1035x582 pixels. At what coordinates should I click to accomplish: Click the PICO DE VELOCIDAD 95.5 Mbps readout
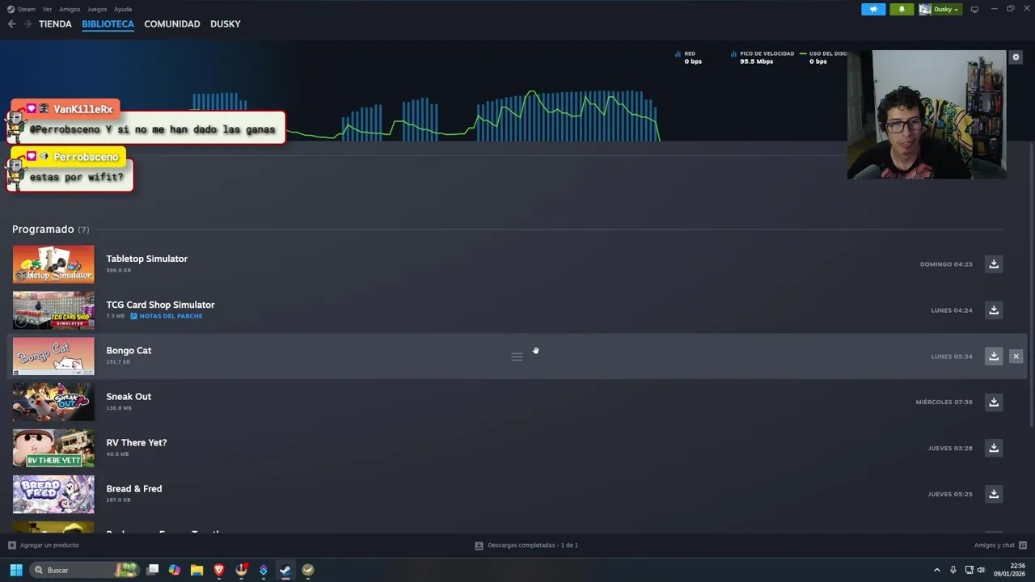(762, 57)
